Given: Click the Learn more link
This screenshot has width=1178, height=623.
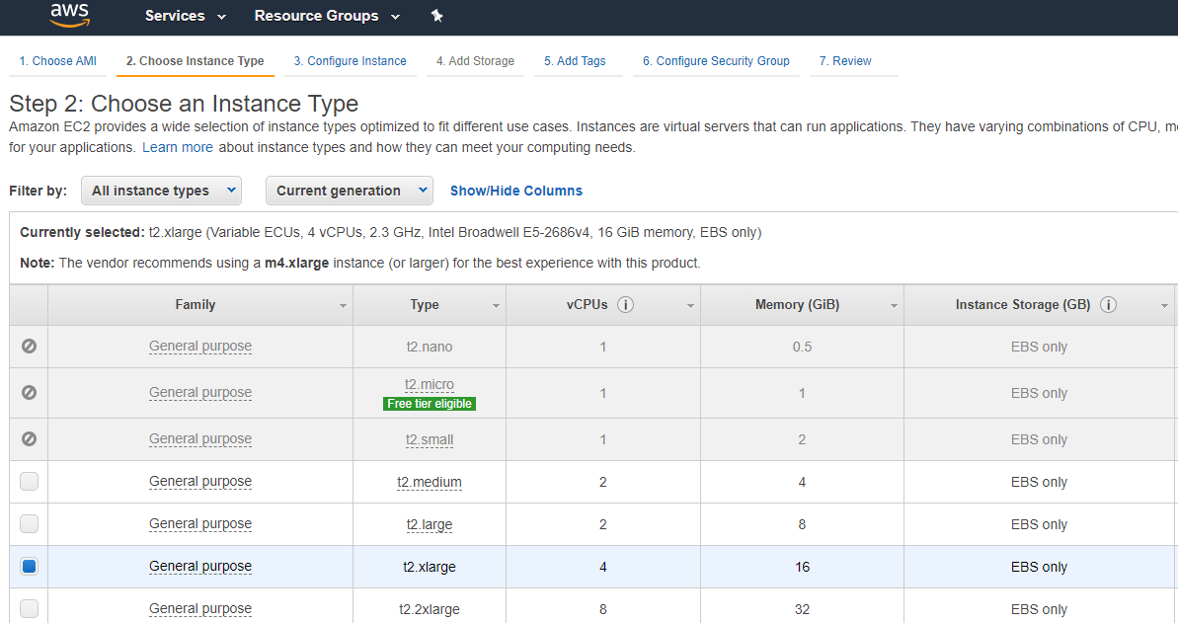Looking at the screenshot, I should (x=178, y=147).
